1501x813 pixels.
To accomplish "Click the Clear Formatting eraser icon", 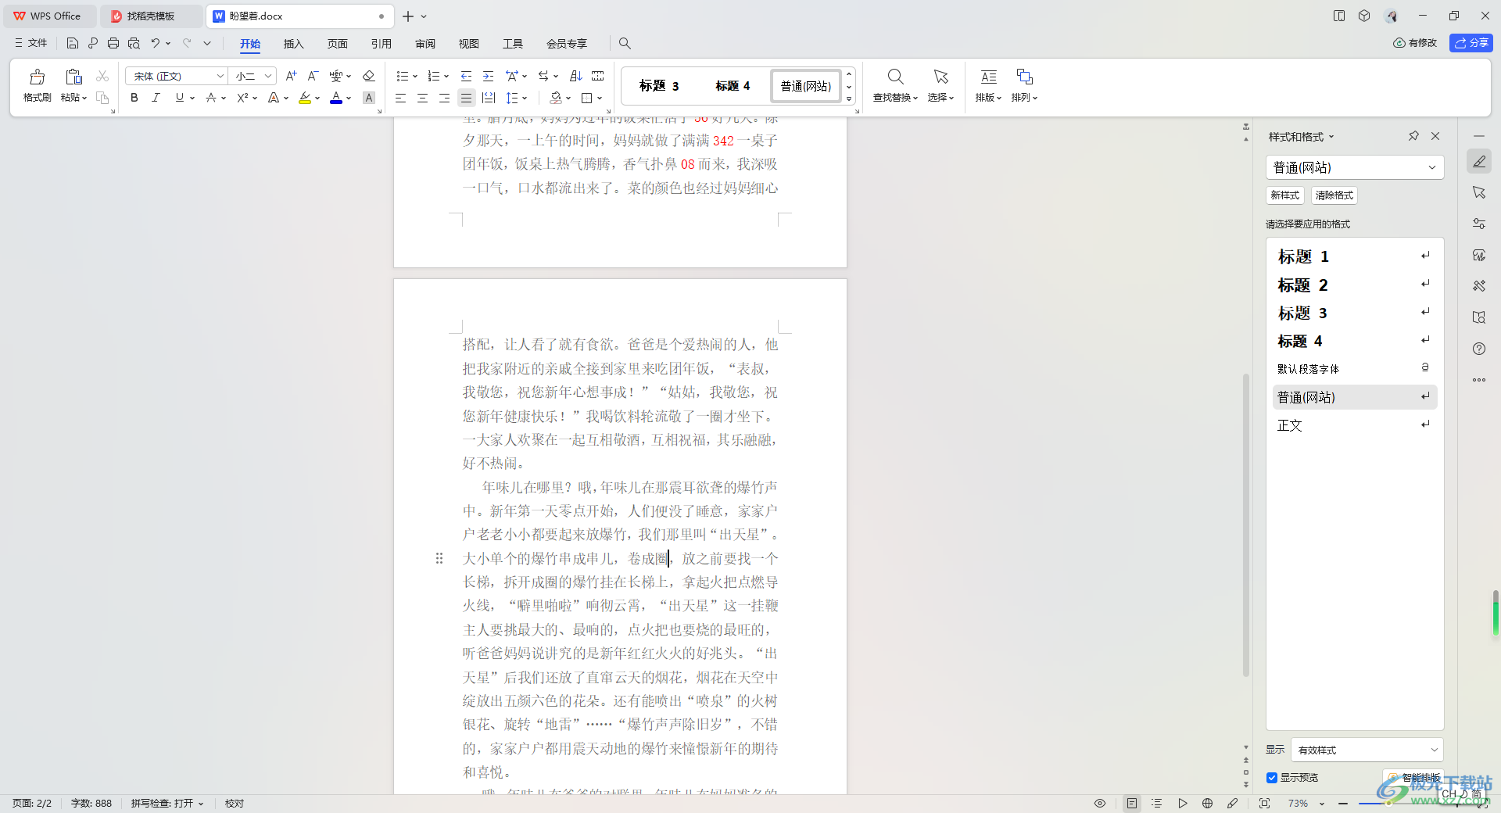I will click(x=369, y=76).
